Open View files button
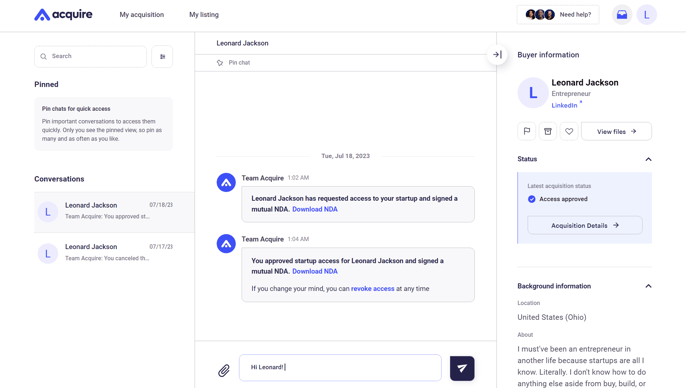Image resolution: width=686 pixels, height=388 pixels. tap(616, 131)
